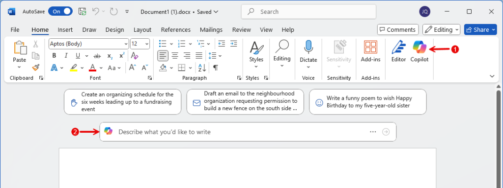Justify the paragraph text
This screenshot has width=503, height=188.
[x=199, y=56]
